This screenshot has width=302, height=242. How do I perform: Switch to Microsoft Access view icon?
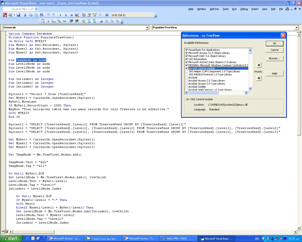click(x=5, y=15)
